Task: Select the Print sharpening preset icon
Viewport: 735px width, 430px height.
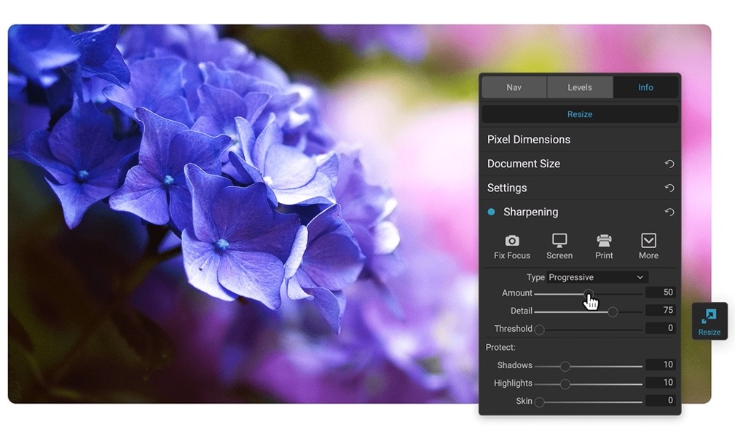Action: tap(604, 246)
